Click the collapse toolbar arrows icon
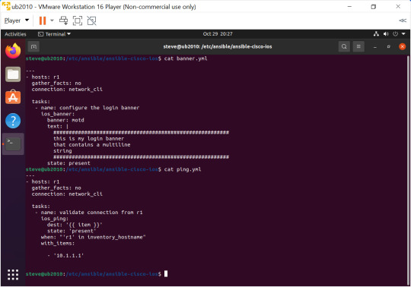This screenshot has width=411, height=287. pos(403,20)
